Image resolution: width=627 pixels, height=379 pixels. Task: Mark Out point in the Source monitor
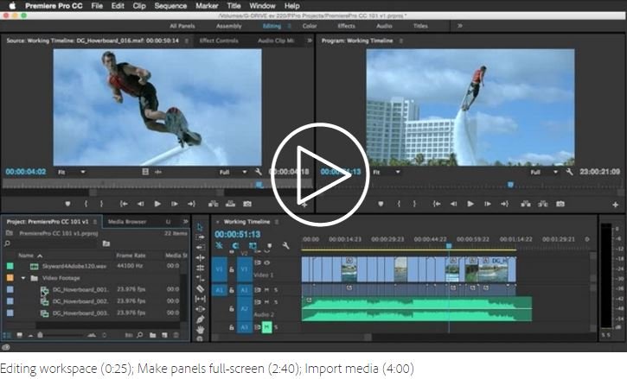(x=101, y=204)
